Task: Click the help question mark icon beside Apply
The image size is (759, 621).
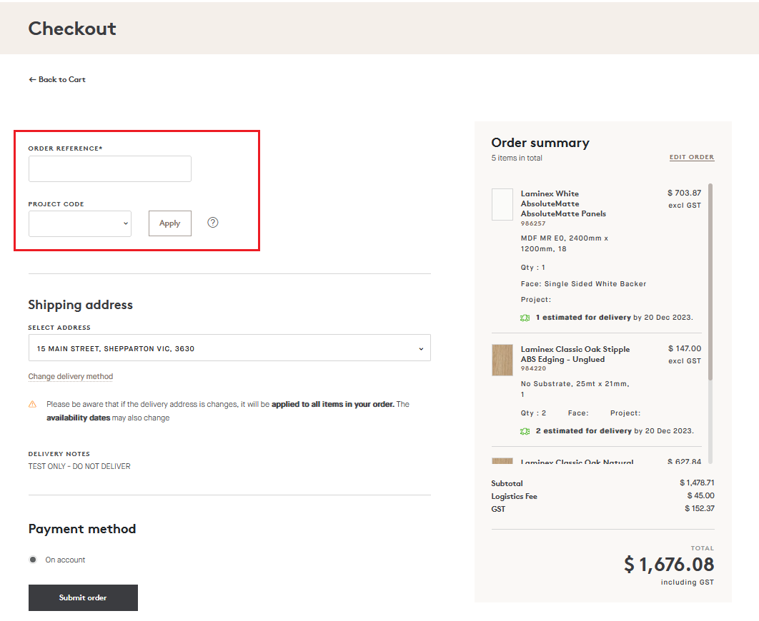Action: [213, 223]
